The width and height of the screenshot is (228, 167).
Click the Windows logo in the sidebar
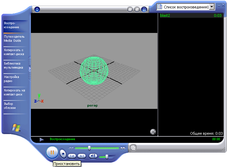(16, 128)
